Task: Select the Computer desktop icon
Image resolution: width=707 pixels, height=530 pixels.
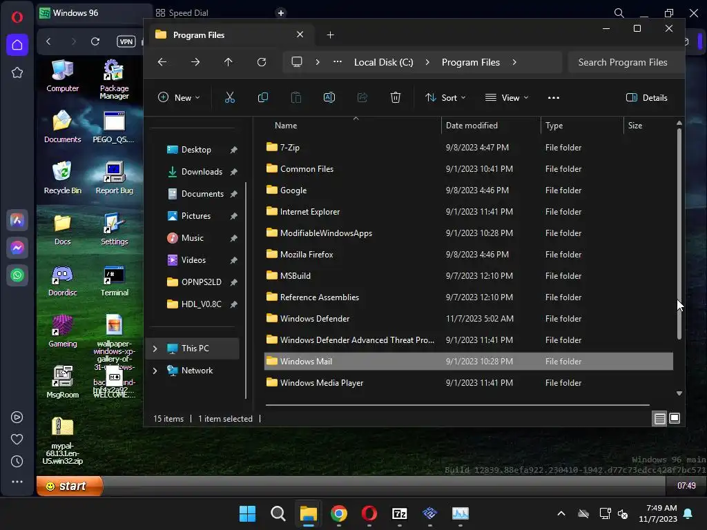Action: point(63,76)
